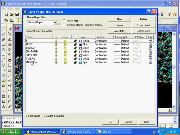Sort layers by Lineweight column header
The height and width of the screenshot is (135, 180).
[x=123, y=37]
